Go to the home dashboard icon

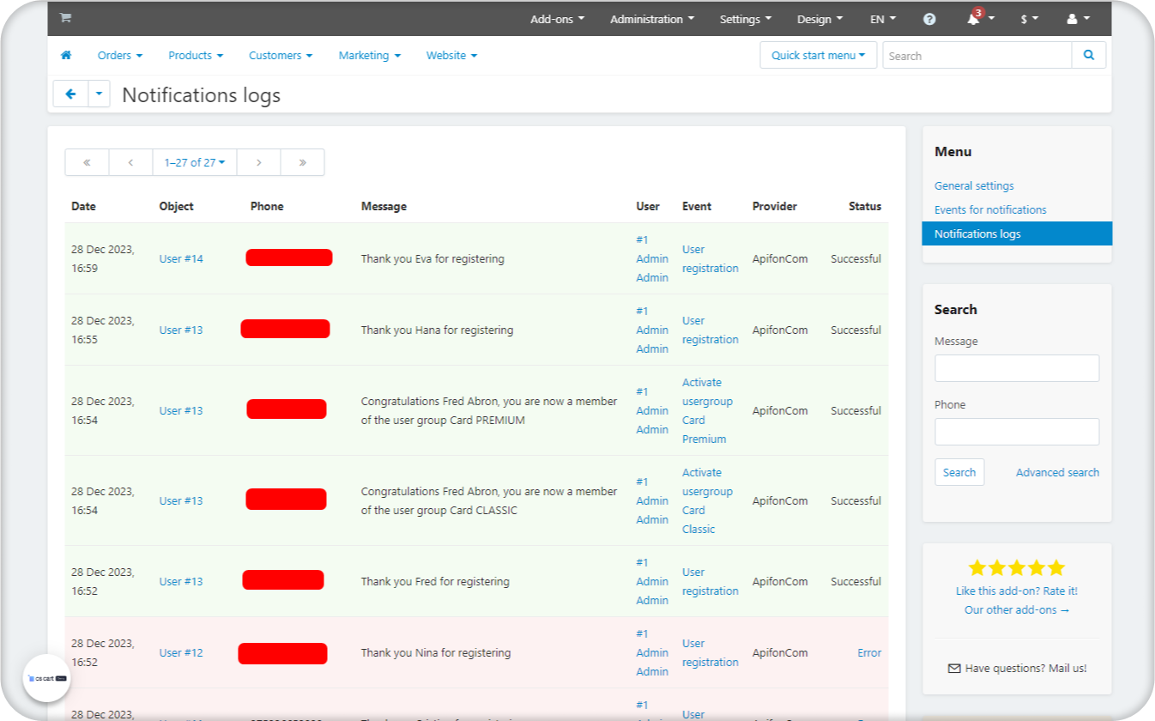(66, 55)
